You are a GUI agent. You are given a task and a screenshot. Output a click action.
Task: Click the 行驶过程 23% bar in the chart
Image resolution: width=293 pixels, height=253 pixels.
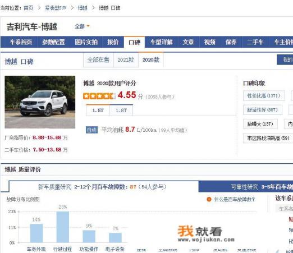[63, 227]
